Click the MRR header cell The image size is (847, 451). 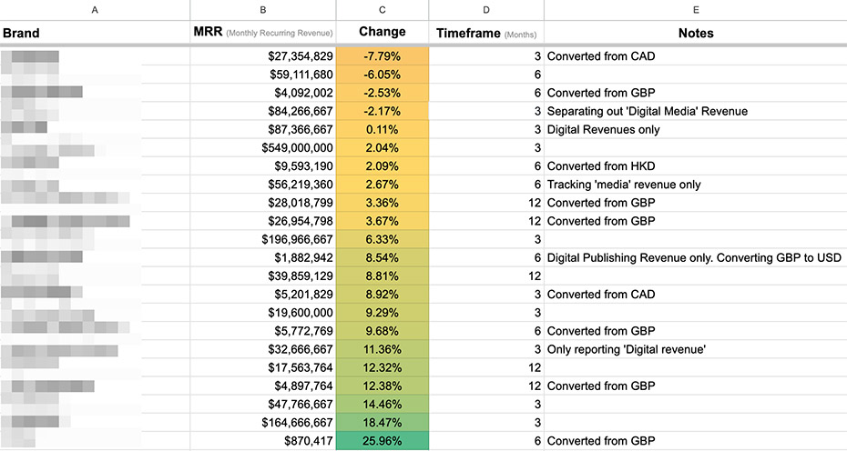(x=263, y=33)
